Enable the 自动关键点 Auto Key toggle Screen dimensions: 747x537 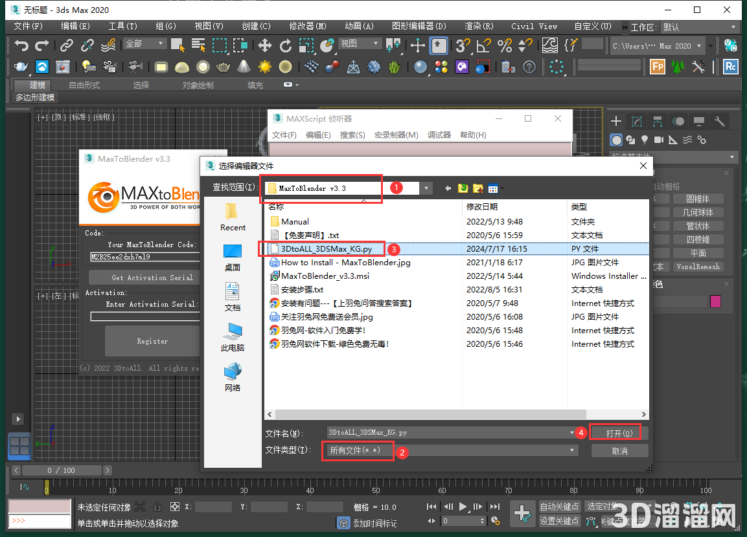click(x=559, y=507)
